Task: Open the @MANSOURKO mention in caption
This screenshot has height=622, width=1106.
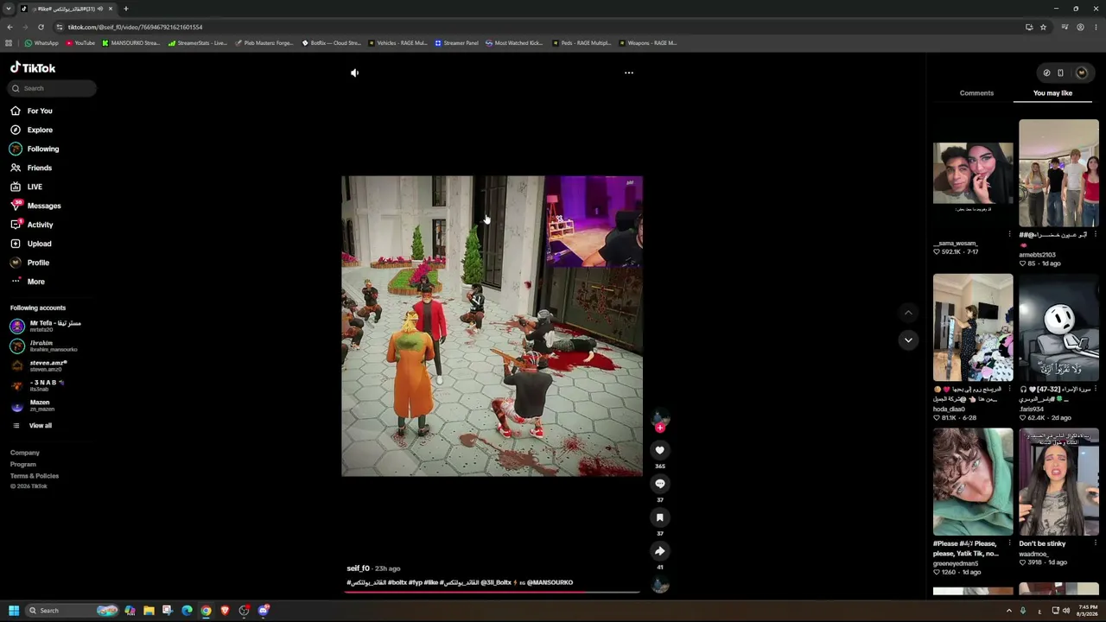Action: 550,582
